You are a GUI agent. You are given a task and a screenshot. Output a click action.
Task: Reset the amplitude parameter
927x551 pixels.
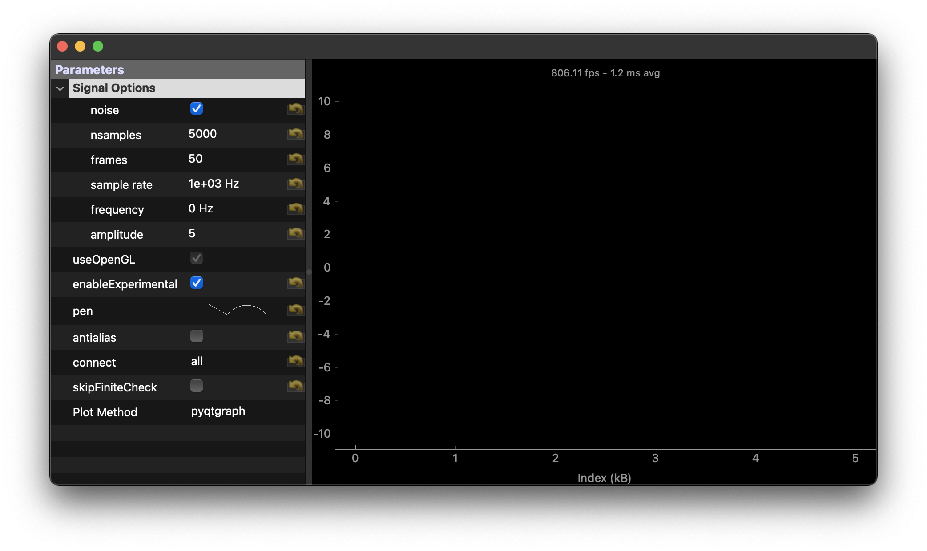pyautogui.click(x=296, y=234)
